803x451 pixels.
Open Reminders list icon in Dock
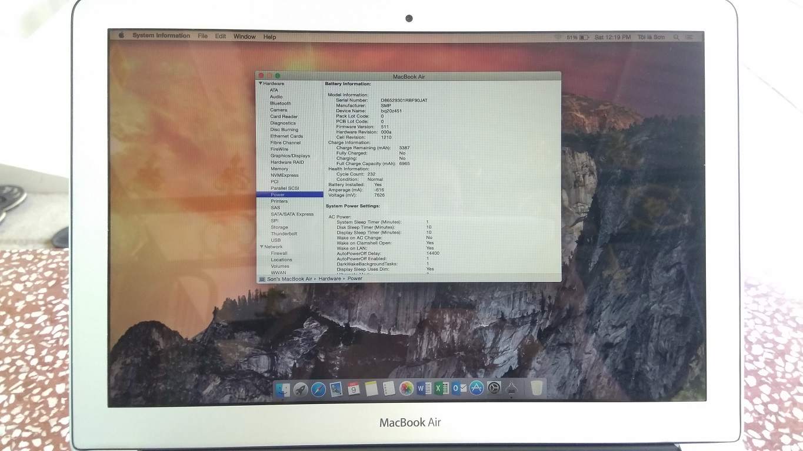388,388
